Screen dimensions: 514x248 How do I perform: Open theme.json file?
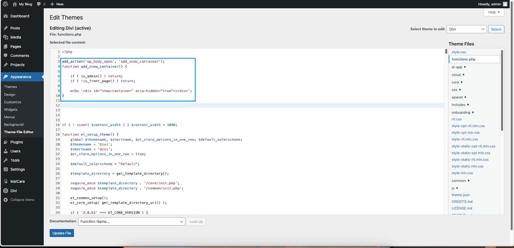(x=461, y=195)
